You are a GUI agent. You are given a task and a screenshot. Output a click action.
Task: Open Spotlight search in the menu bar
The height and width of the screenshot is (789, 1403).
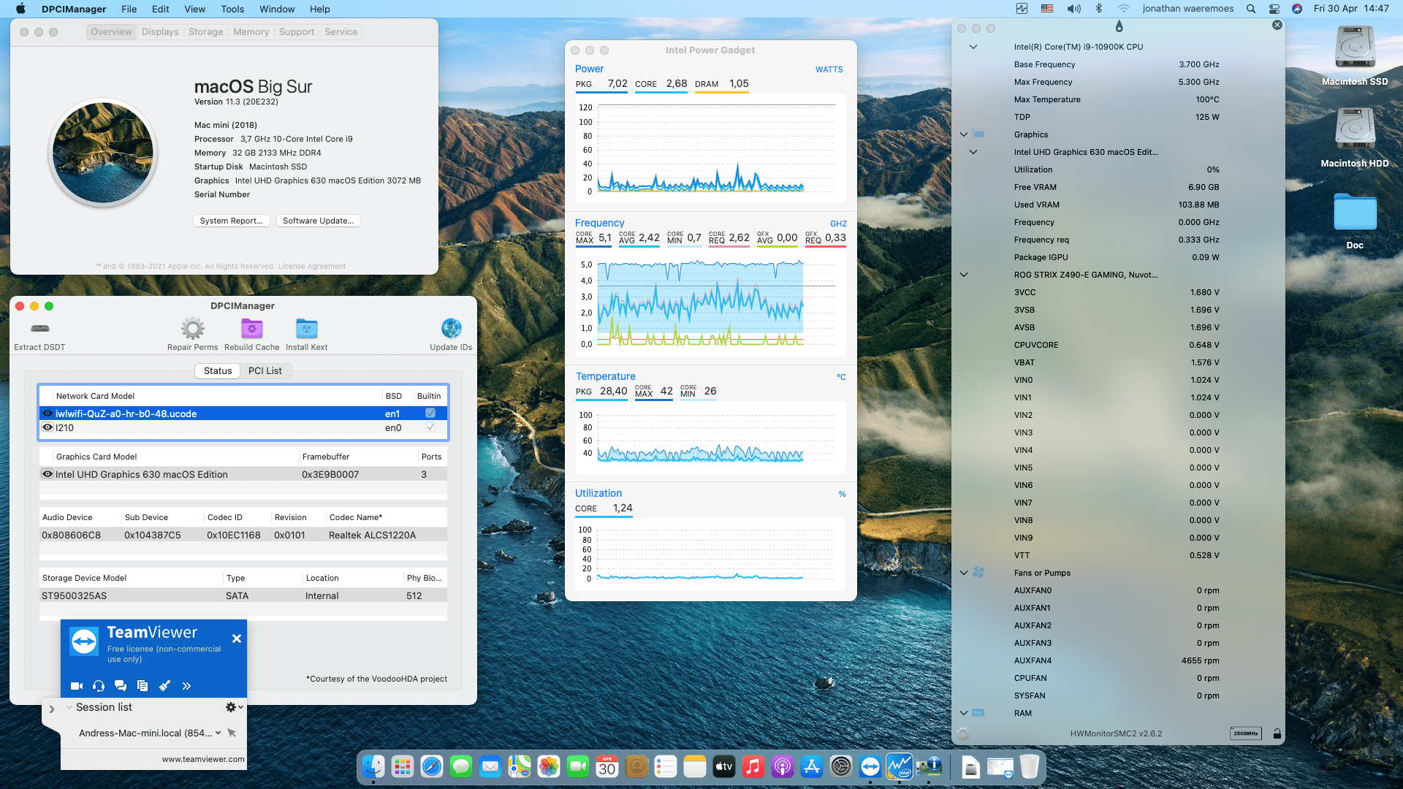tap(1251, 9)
